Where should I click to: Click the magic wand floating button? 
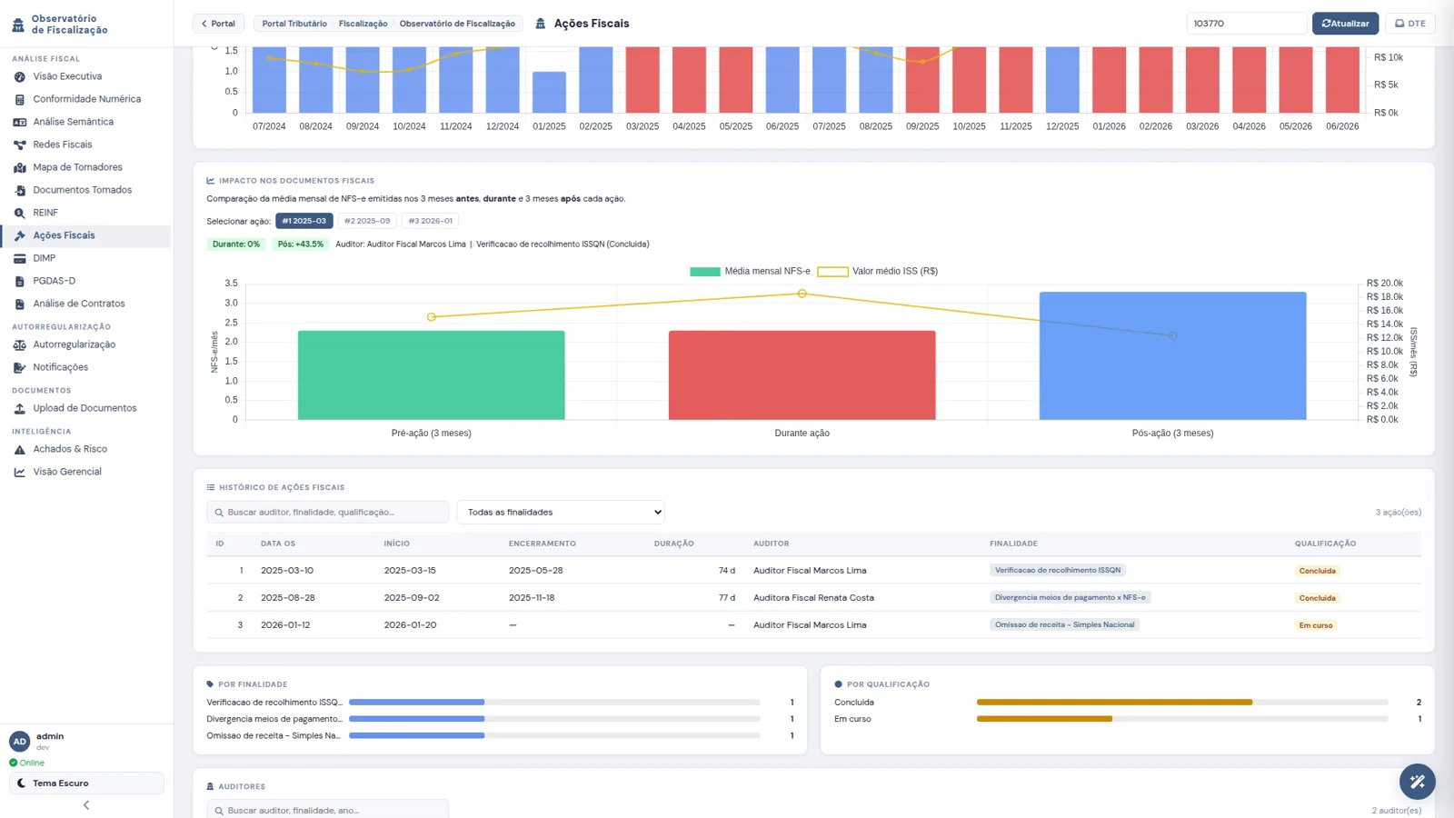pos(1417,781)
